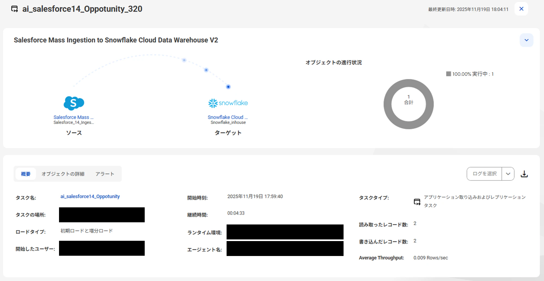Click the 最終更新日時 timestamp text
Viewport: 544px width, 281px height.
(x=468, y=10)
